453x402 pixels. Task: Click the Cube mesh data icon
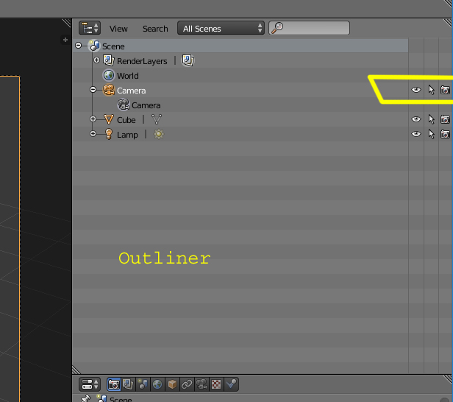(157, 119)
